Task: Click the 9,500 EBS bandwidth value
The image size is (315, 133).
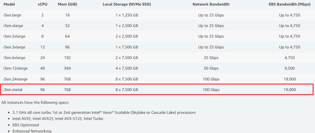Action: click(x=290, y=68)
